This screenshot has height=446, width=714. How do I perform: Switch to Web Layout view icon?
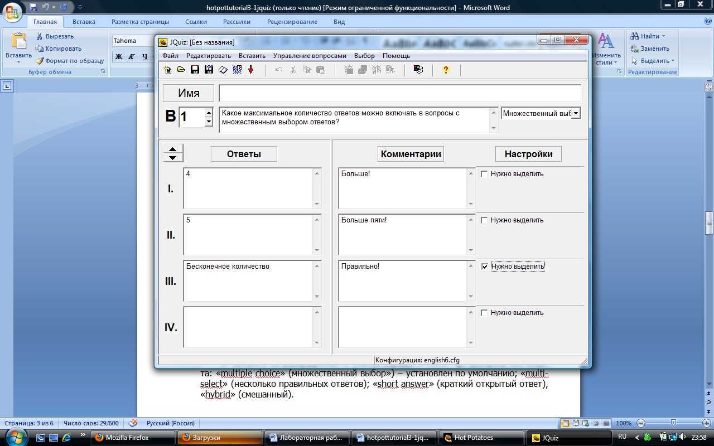tap(586, 423)
